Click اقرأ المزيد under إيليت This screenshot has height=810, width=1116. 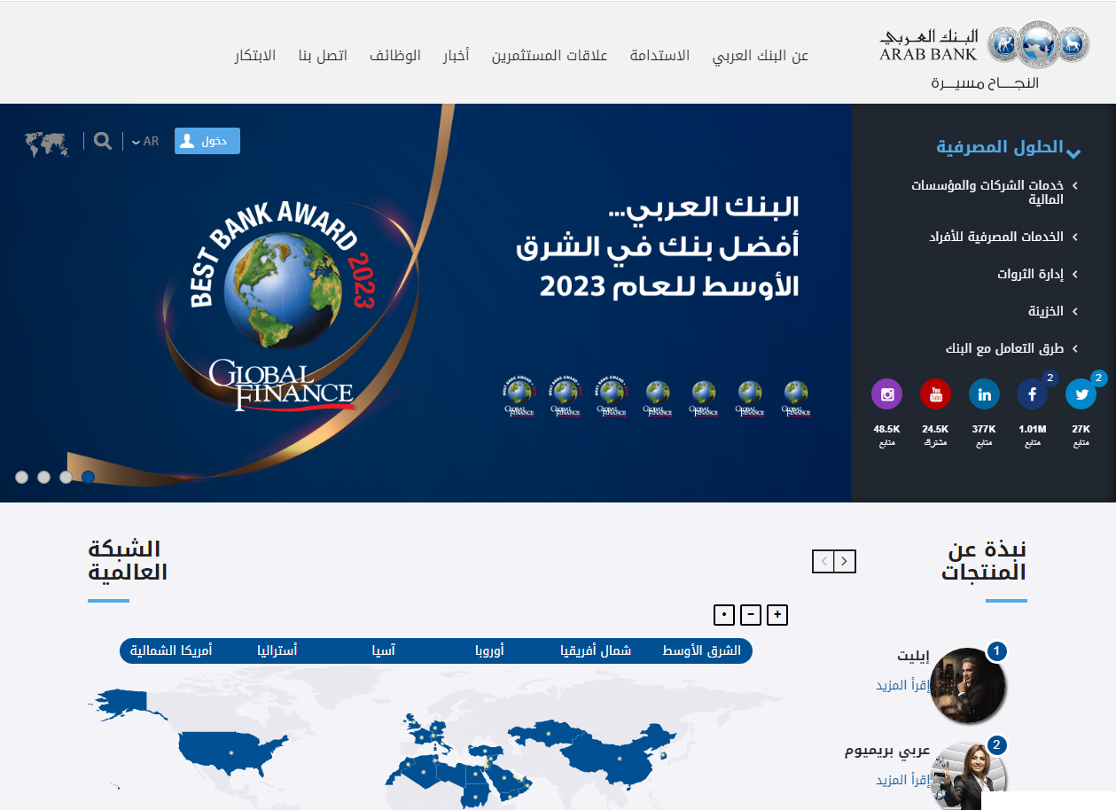pyautogui.click(x=902, y=685)
